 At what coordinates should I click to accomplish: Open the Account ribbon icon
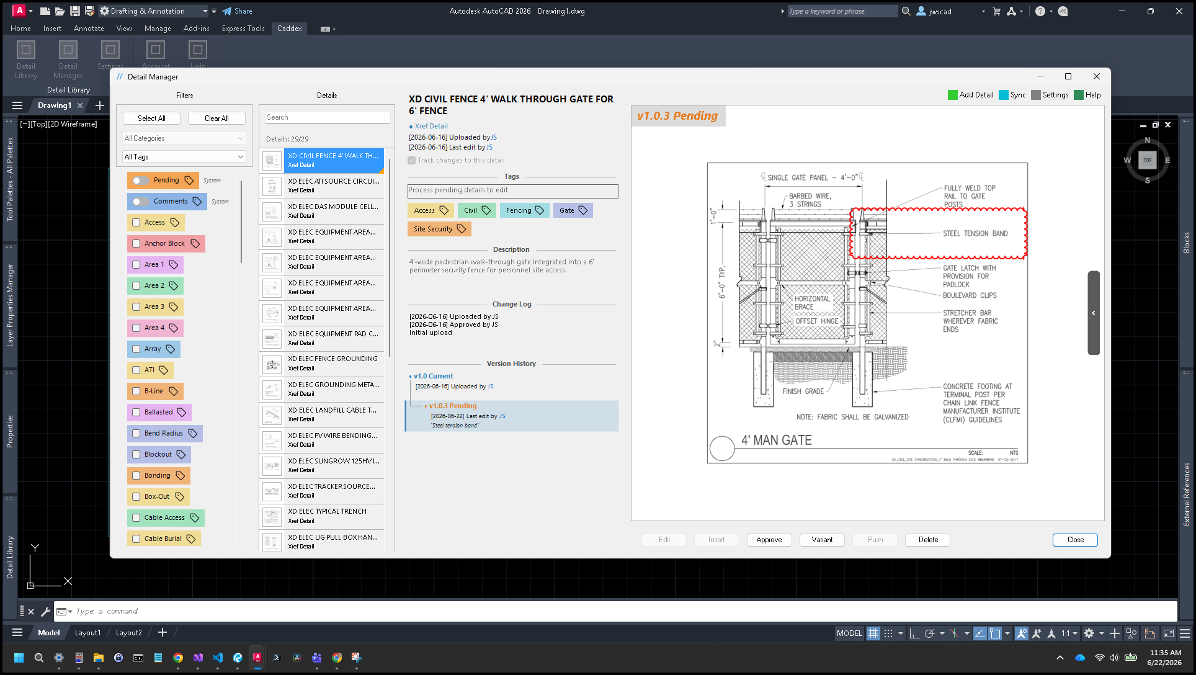coord(156,50)
